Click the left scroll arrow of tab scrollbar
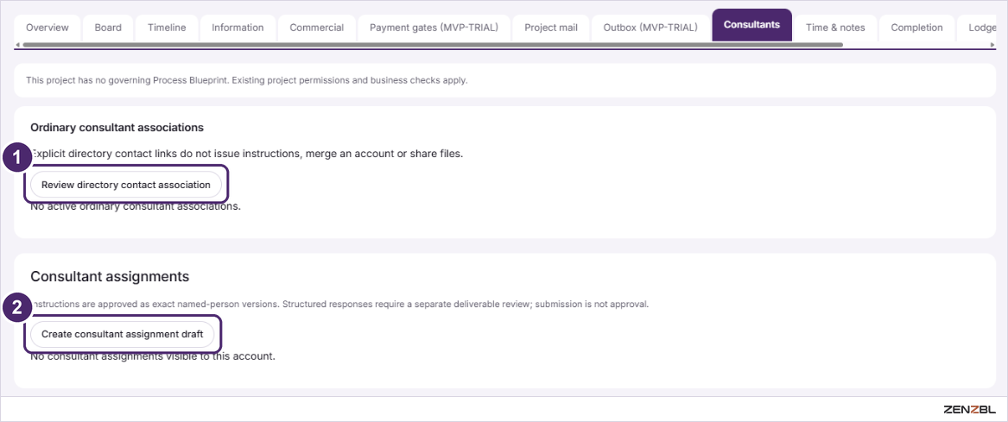 click(17, 45)
